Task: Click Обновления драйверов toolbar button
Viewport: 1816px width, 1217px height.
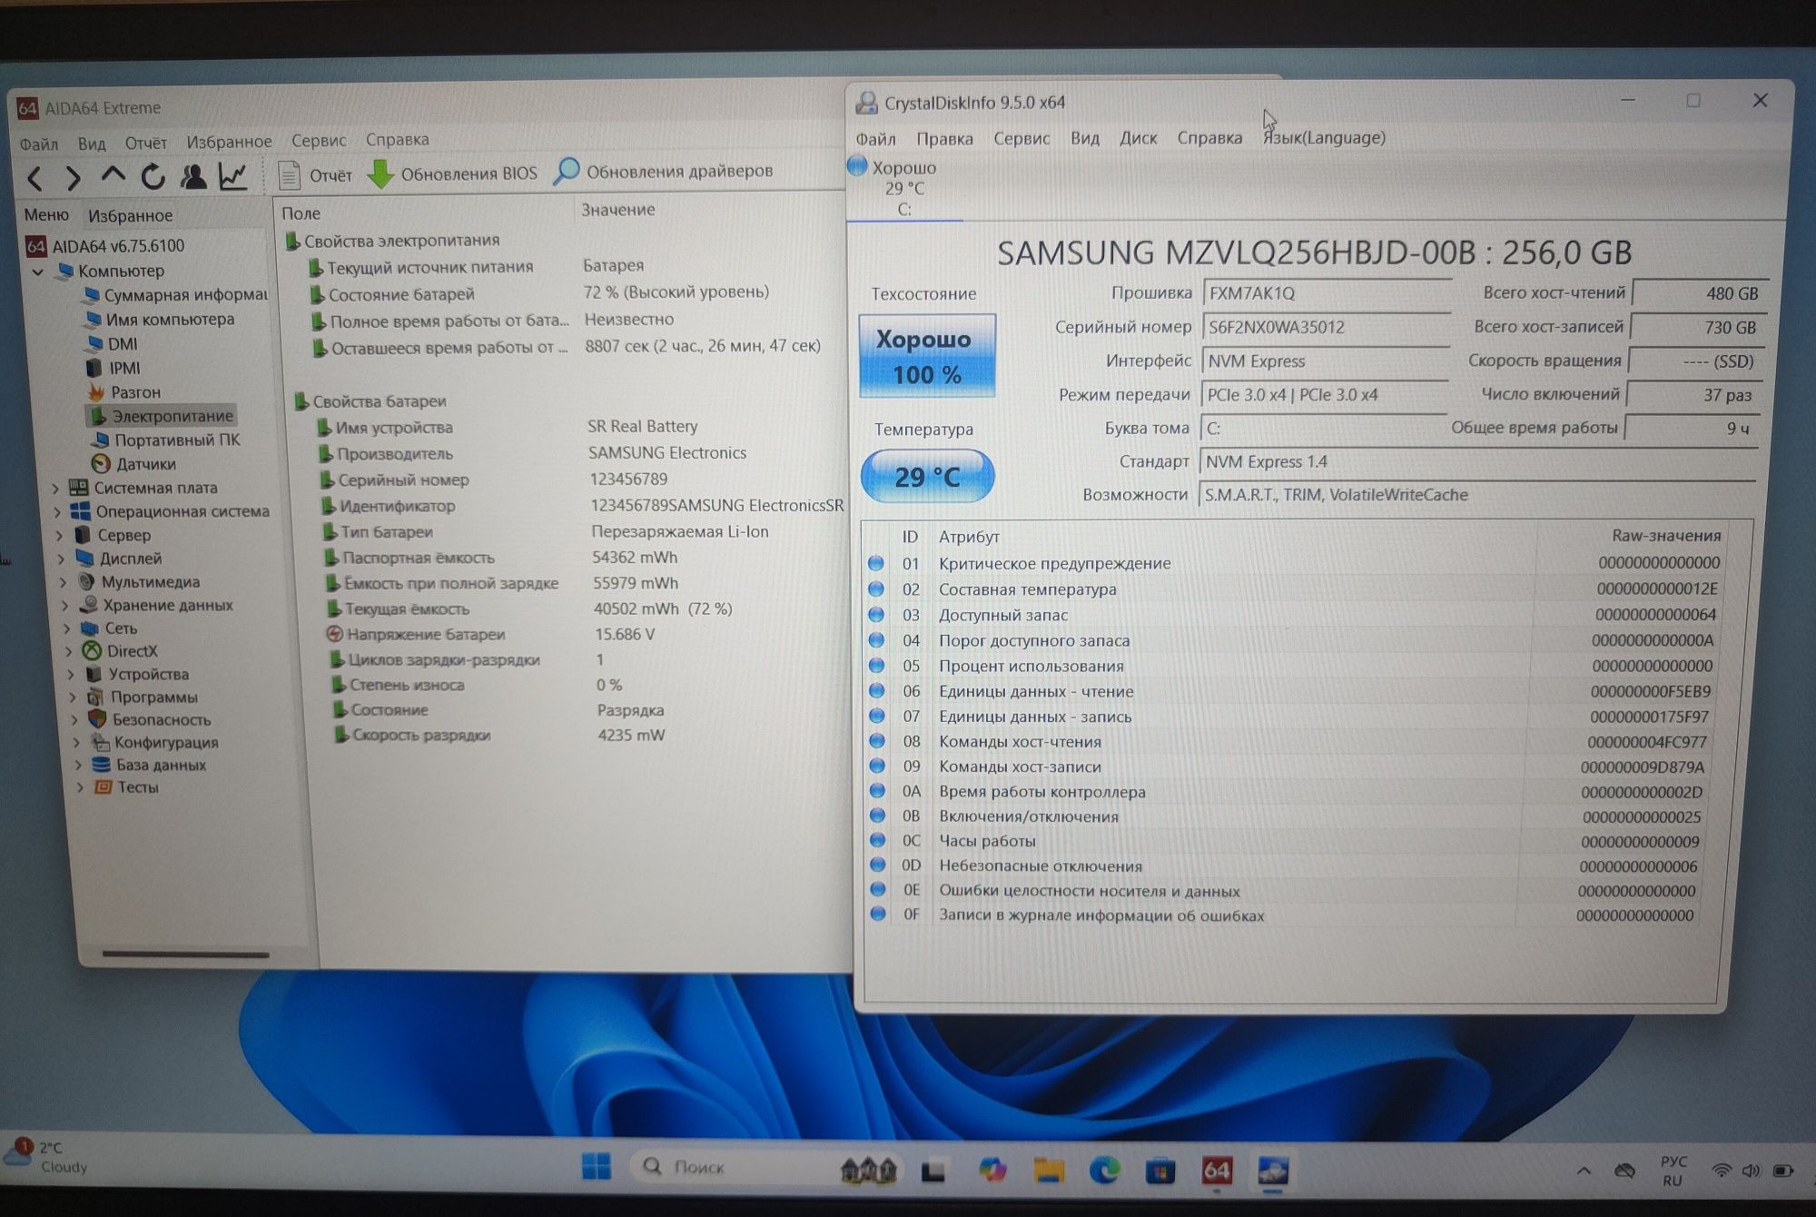Action: coord(664,171)
